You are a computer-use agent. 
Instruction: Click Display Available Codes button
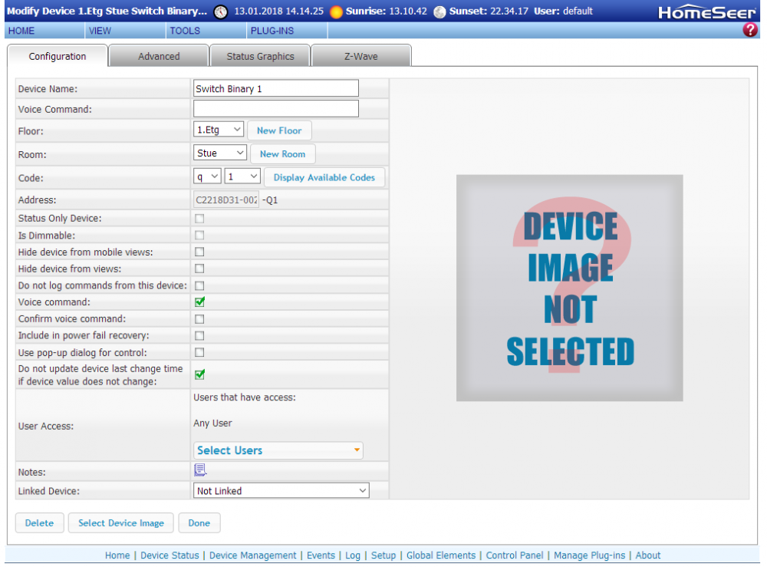(324, 177)
